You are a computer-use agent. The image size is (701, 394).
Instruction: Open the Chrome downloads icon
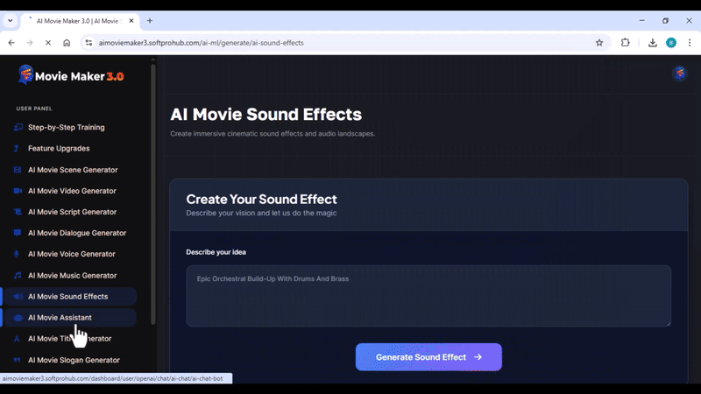[653, 42]
